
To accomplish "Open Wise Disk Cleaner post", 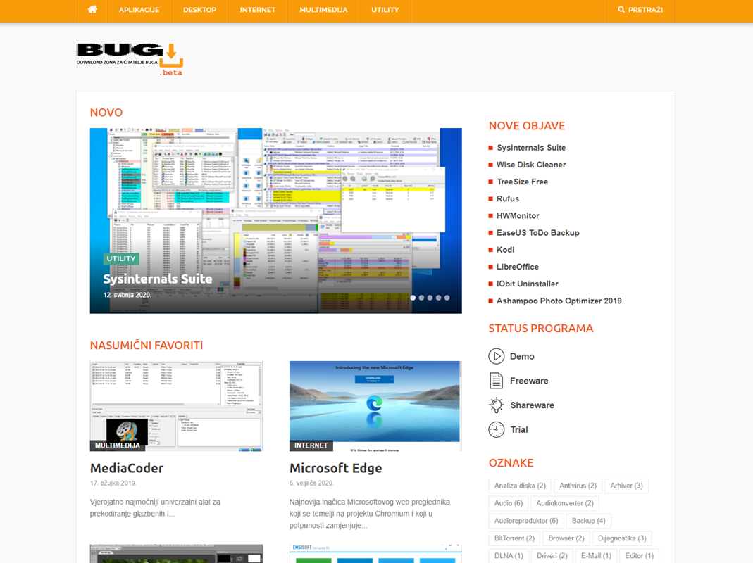I will pos(531,165).
